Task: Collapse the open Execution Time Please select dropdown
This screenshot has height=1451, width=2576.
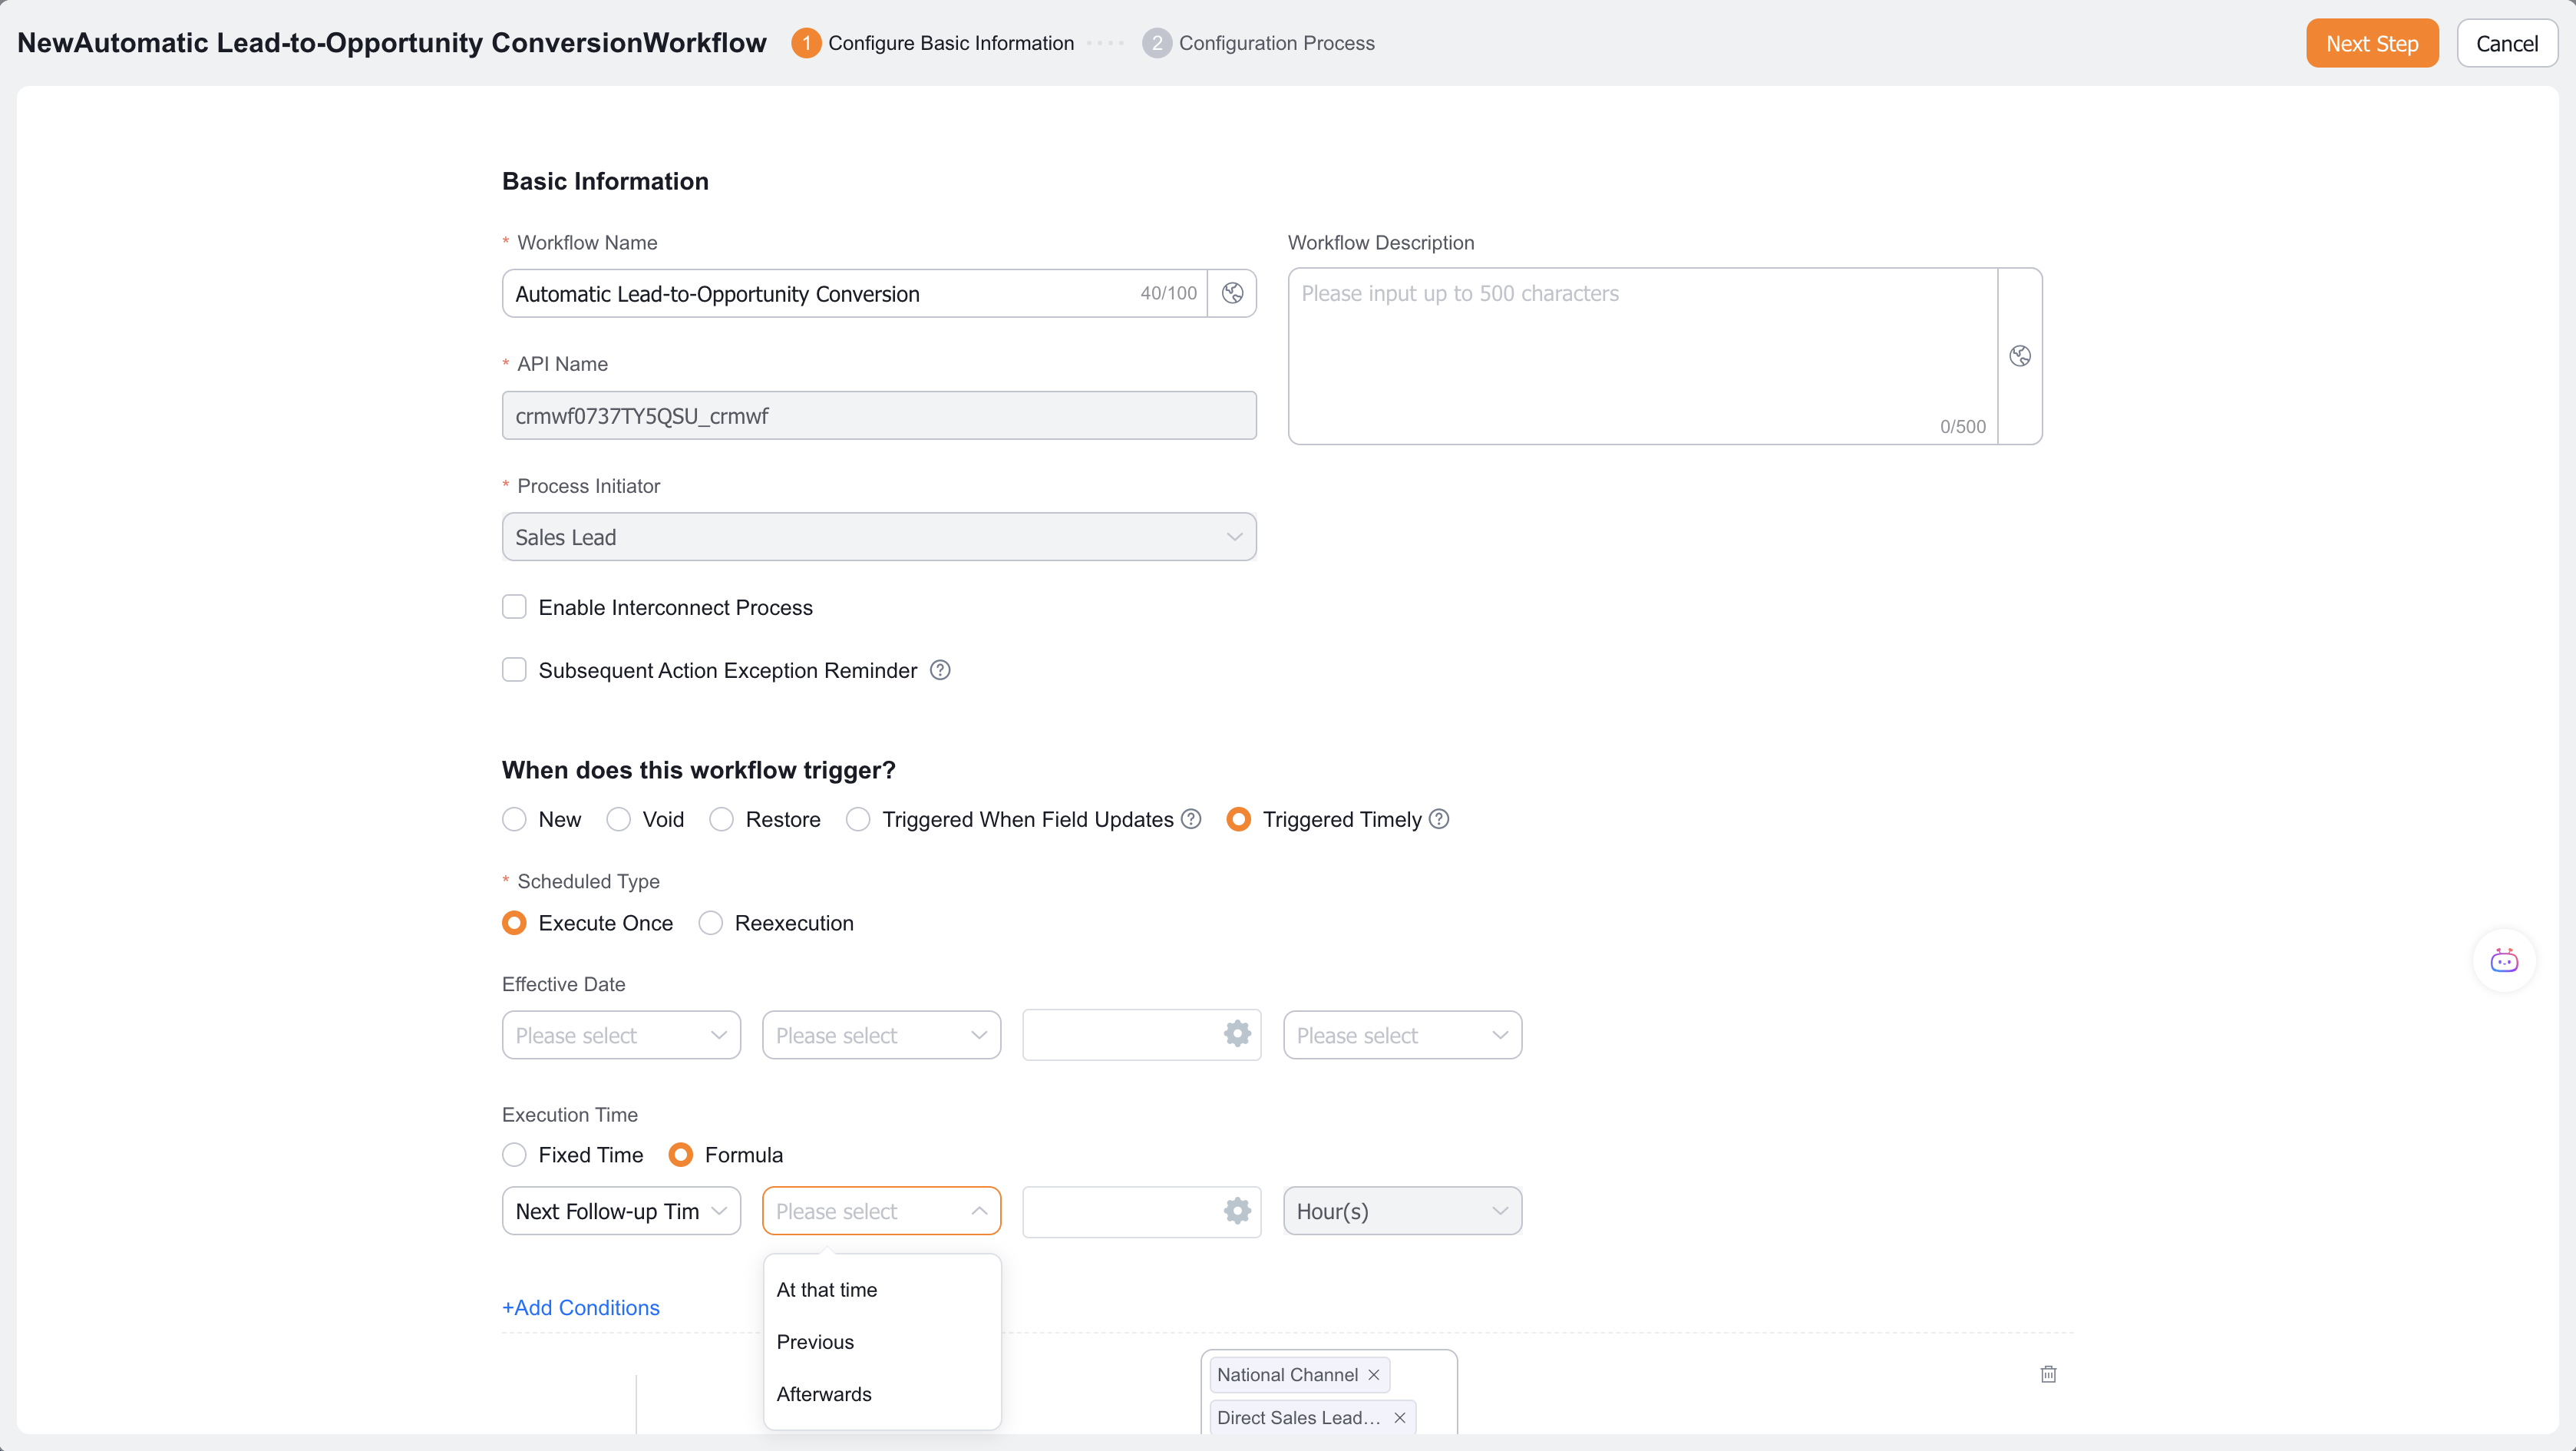Action: point(881,1211)
